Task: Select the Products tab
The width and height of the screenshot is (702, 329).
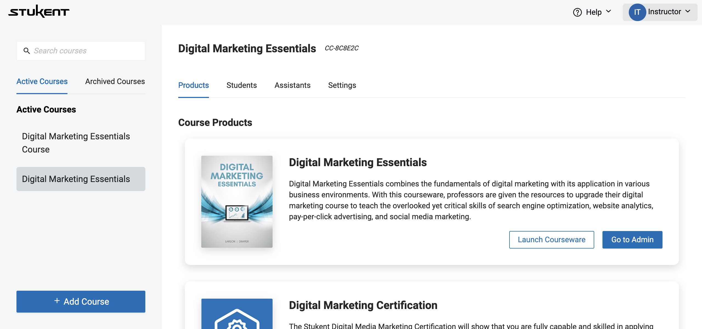Action: 193,85
